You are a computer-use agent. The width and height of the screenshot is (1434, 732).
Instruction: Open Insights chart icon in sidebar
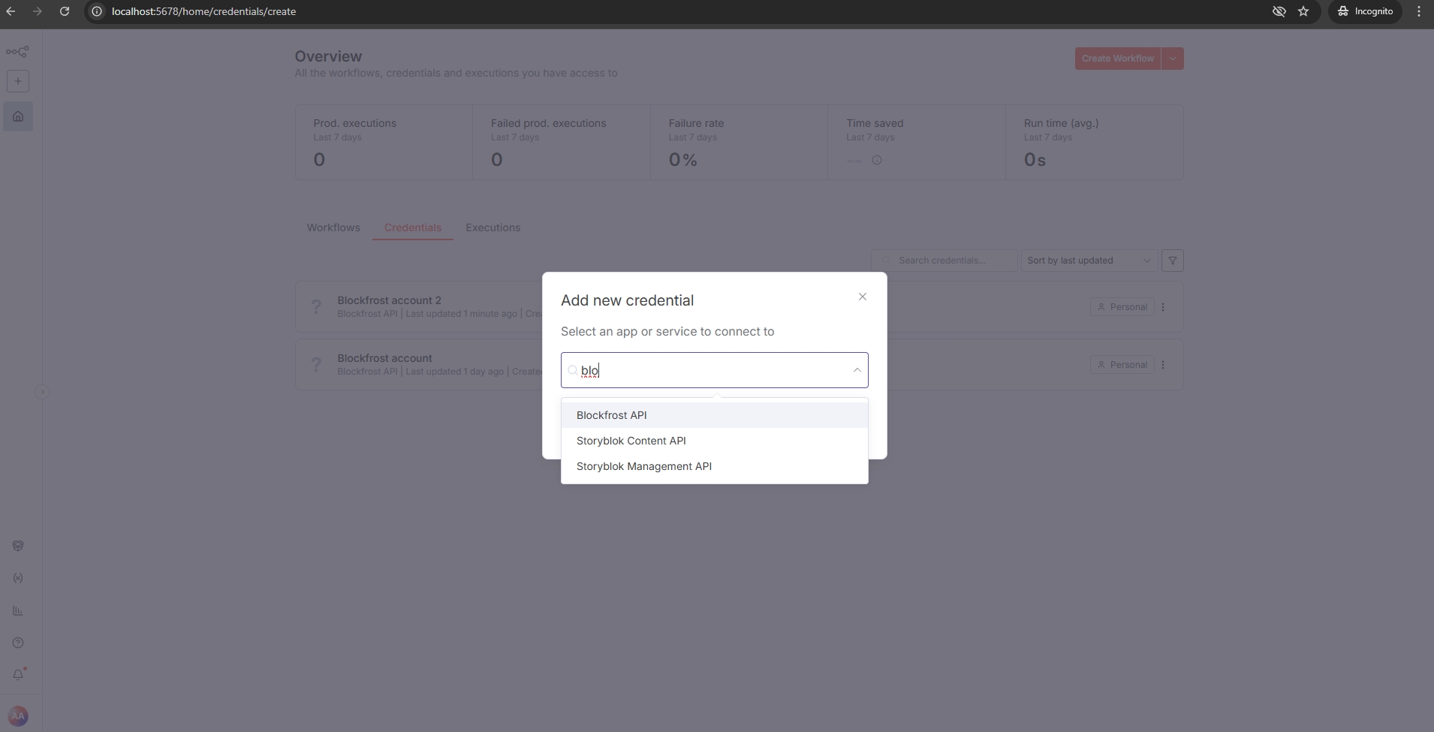tap(18, 610)
